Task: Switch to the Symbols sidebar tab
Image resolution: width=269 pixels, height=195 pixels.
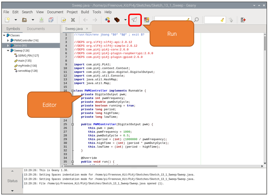Action: [x=13, y=29]
